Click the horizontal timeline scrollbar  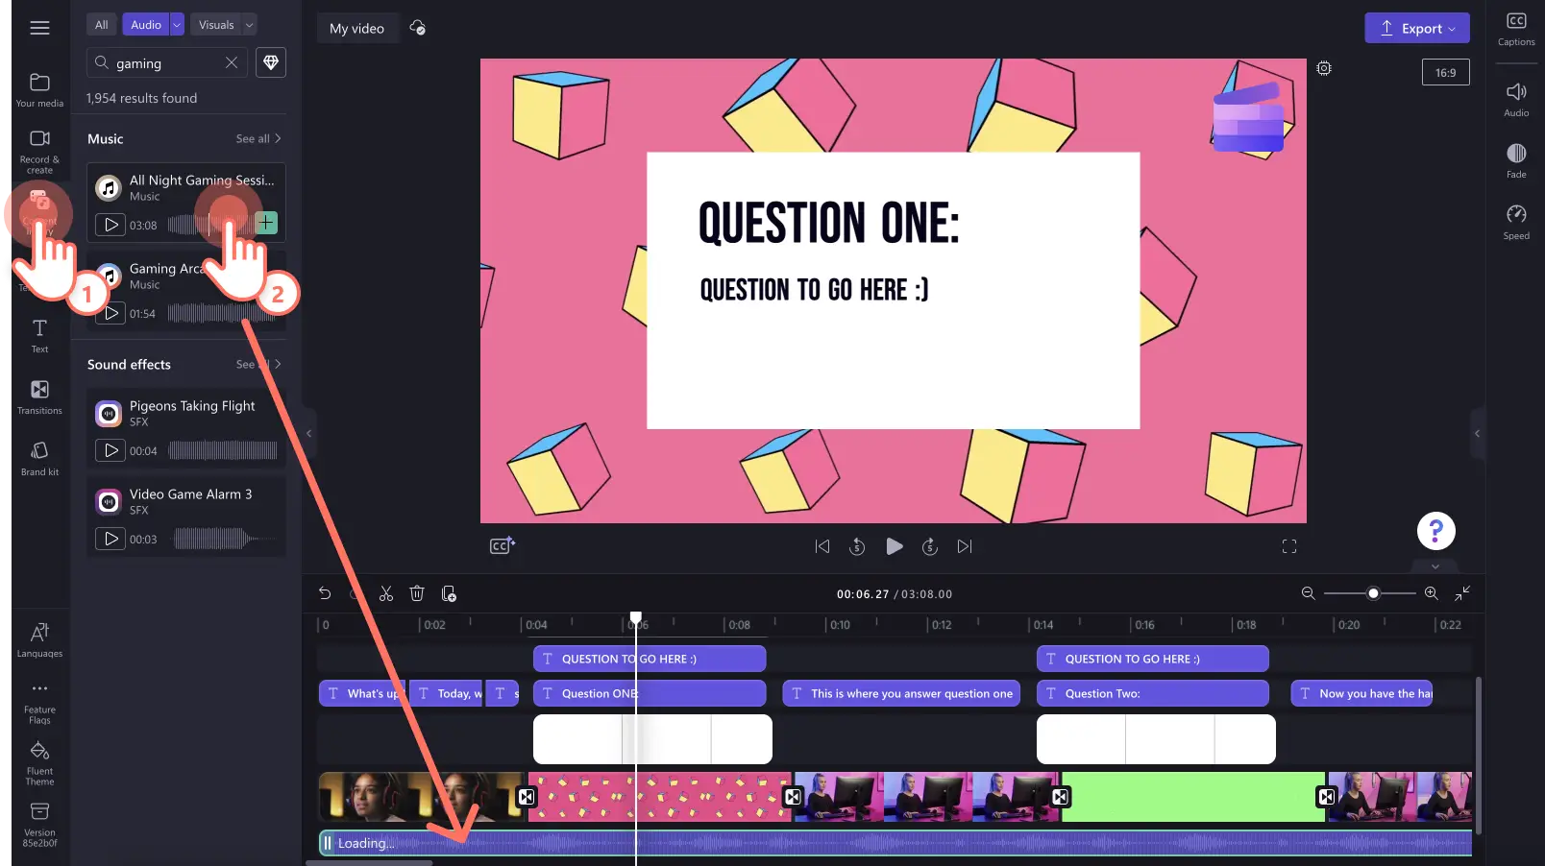pos(369,862)
